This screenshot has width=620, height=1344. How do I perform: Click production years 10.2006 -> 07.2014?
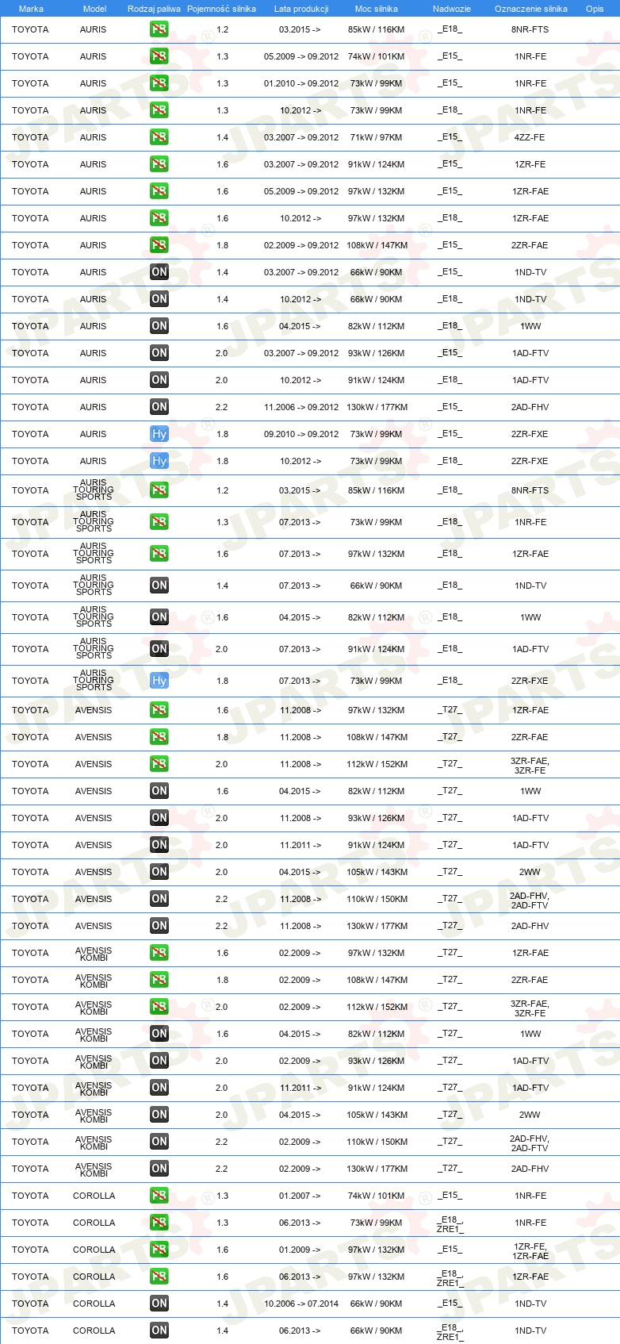click(x=301, y=1304)
